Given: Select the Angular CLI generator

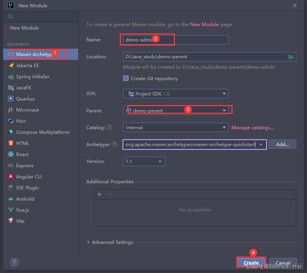Looking at the screenshot, I should point(41,177).
